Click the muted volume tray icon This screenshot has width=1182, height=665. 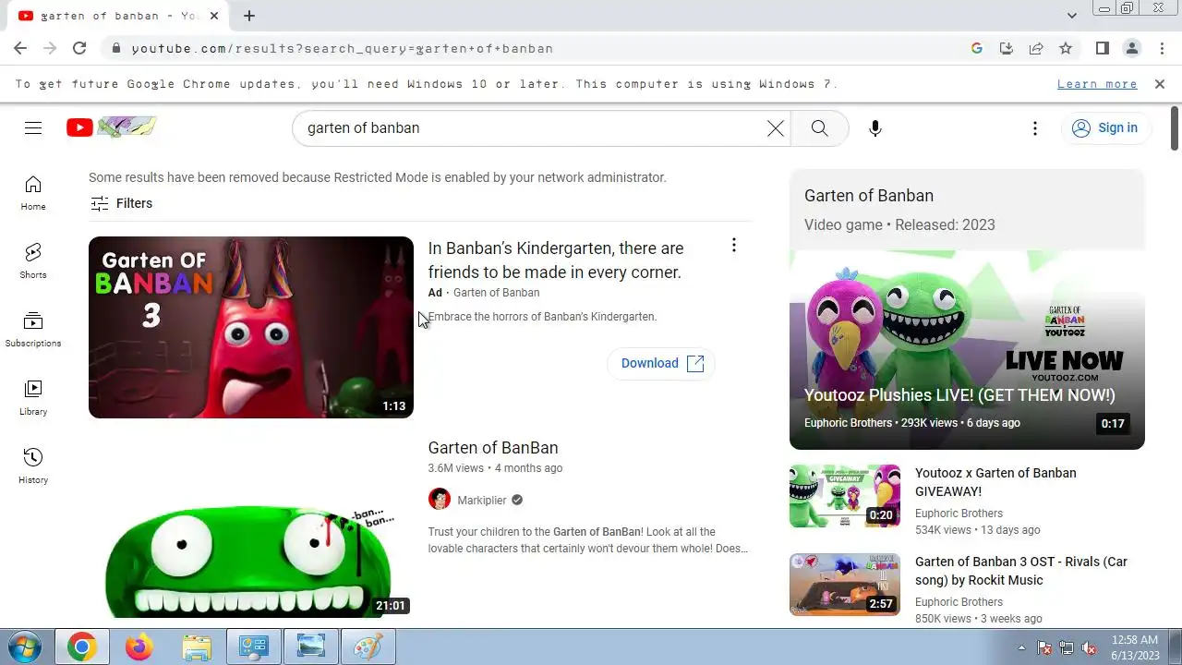(x=1089, y=647)
